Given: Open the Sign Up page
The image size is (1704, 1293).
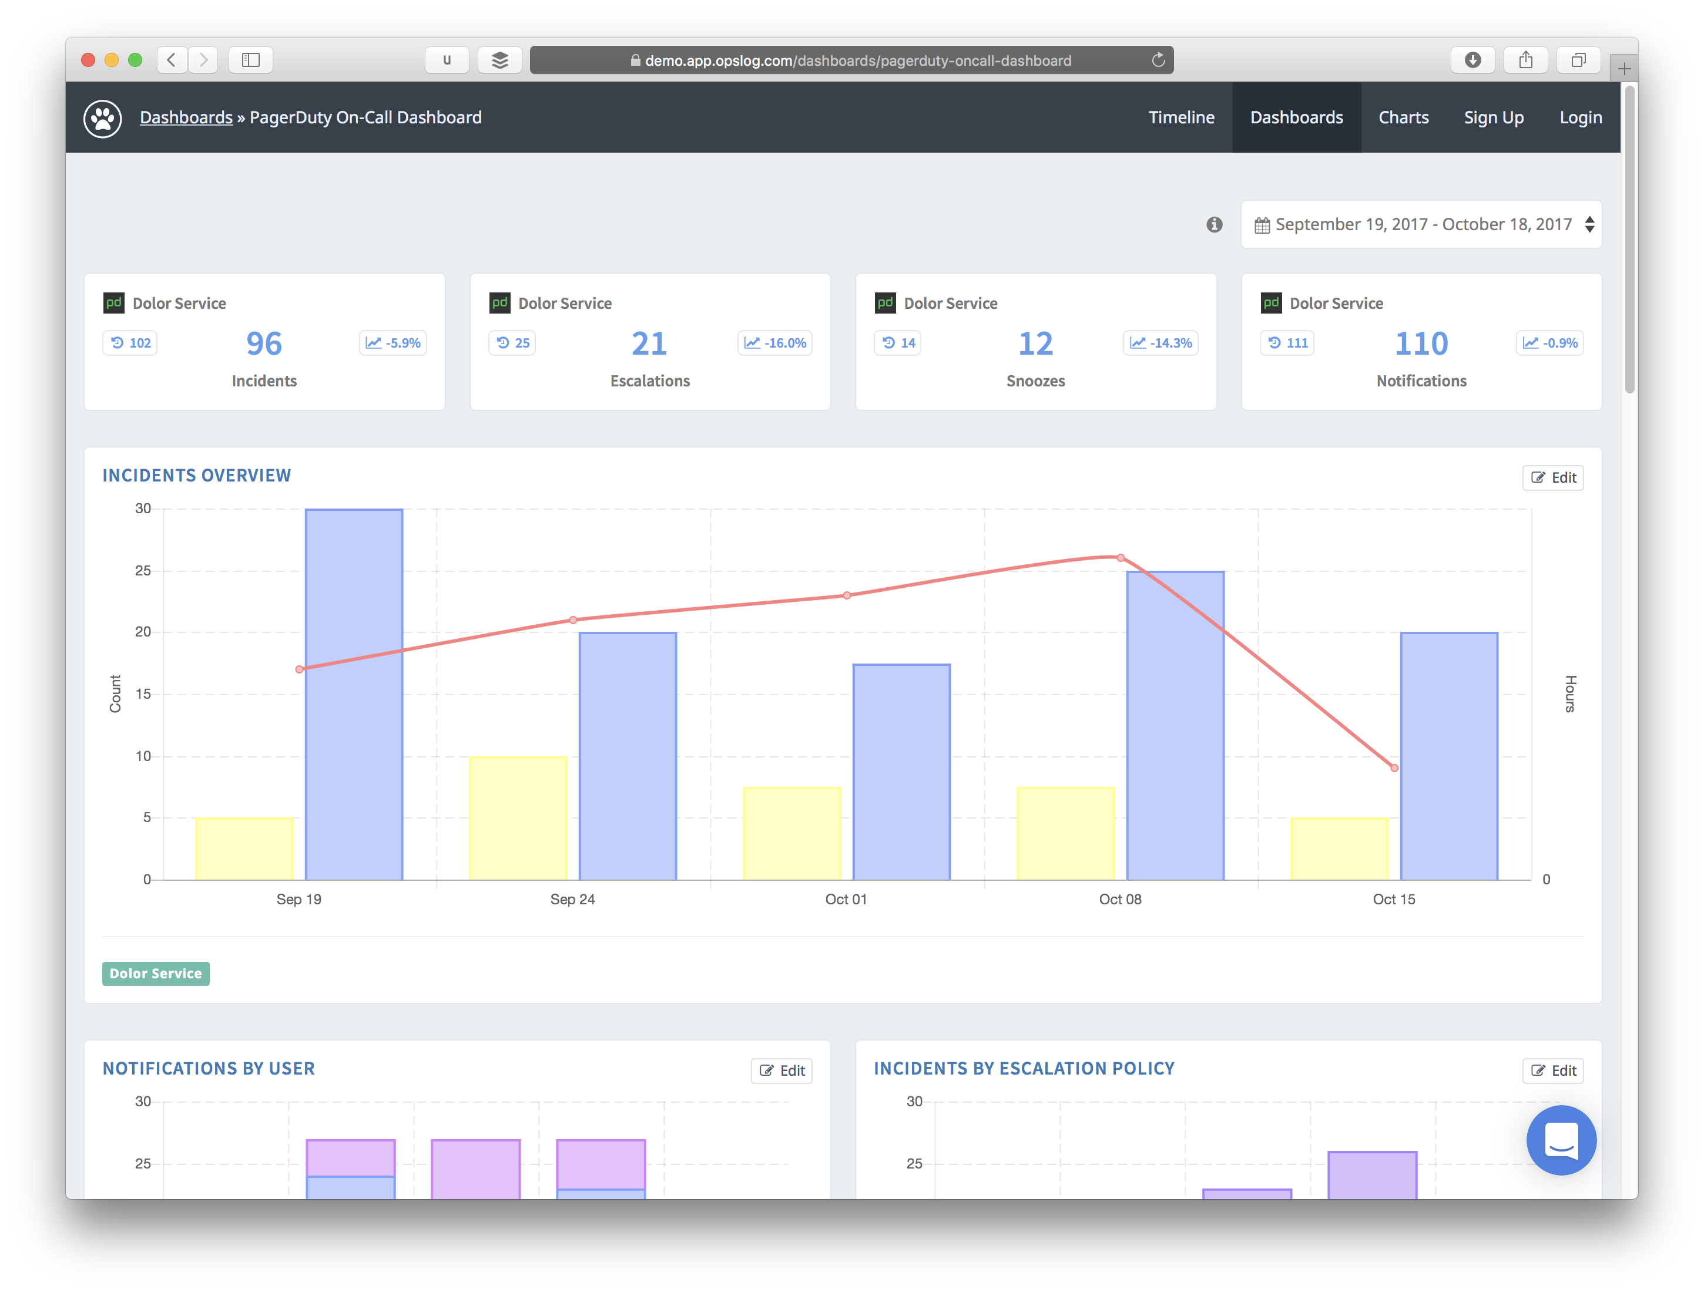Looking at the screenshot, I should coord(1493,118).
